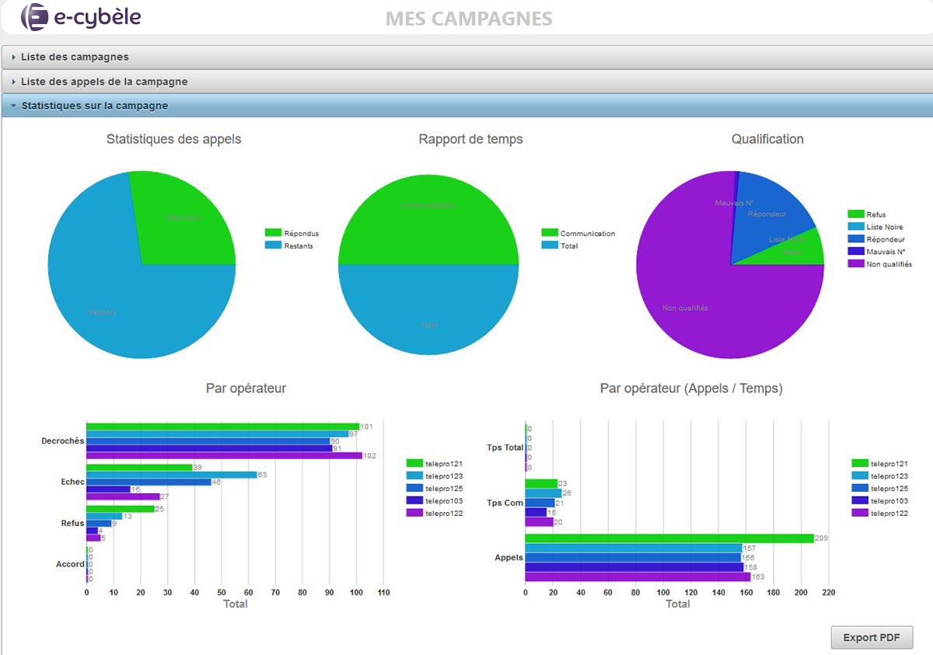Click the Répondeur legend swatch
933x655 pixels.
pos(855,239)
